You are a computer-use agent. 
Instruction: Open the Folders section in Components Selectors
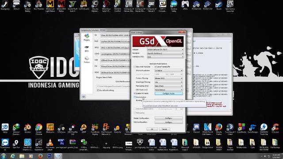[87, 60]
